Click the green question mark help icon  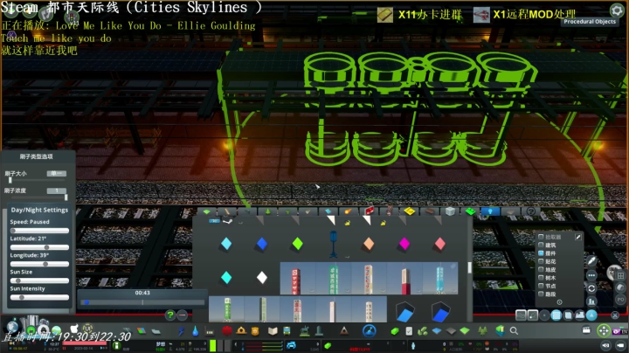tap(170, 315)
